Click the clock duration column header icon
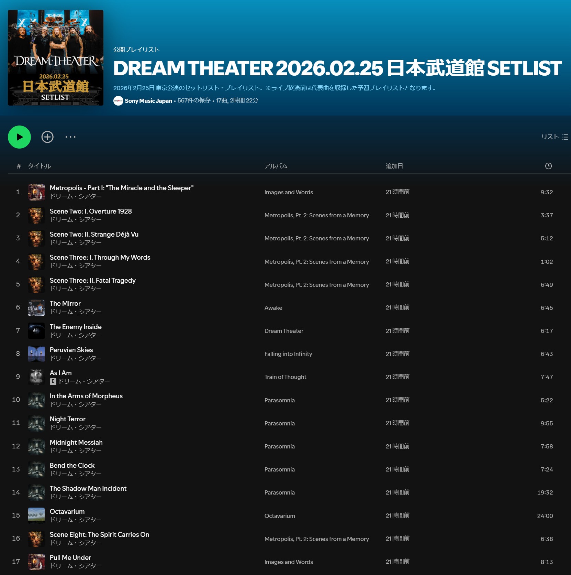Screen dimensions: 571x575 click(x=548, y=166)
